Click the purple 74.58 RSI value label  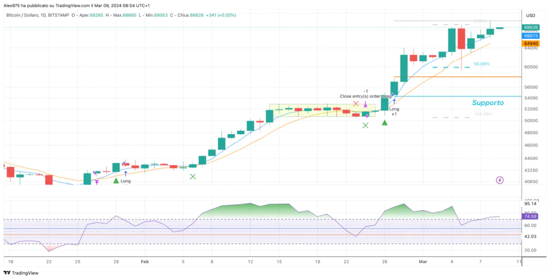[531, 216]
